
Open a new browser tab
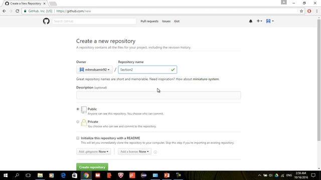tap(53, 3)
